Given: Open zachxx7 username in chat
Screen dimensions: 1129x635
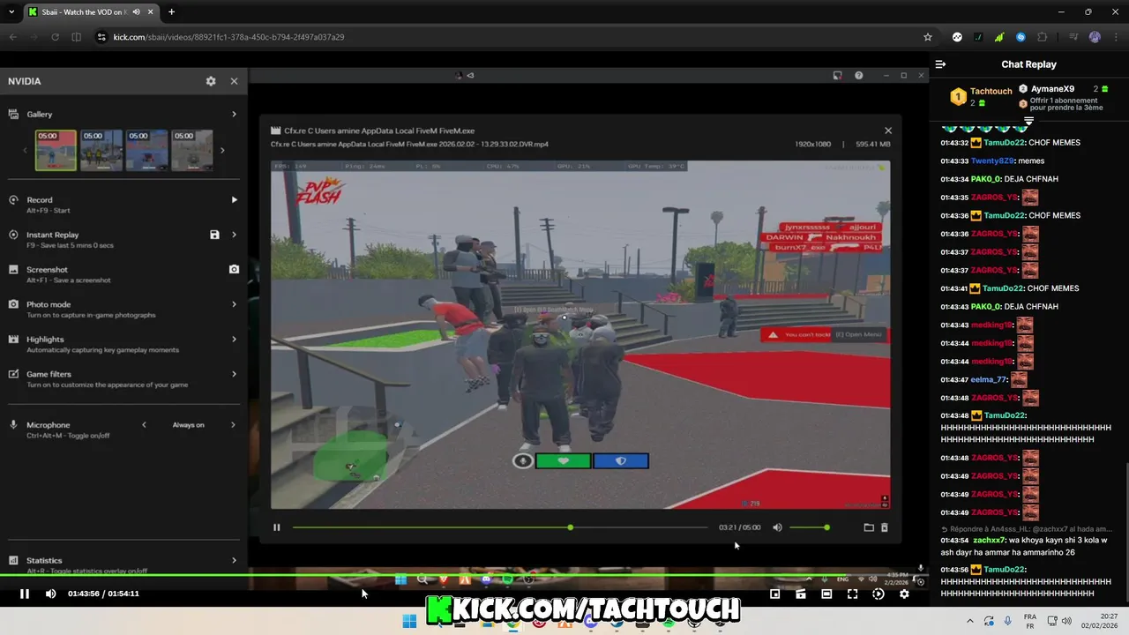Looking at the screenshot, I should point(989,541).
